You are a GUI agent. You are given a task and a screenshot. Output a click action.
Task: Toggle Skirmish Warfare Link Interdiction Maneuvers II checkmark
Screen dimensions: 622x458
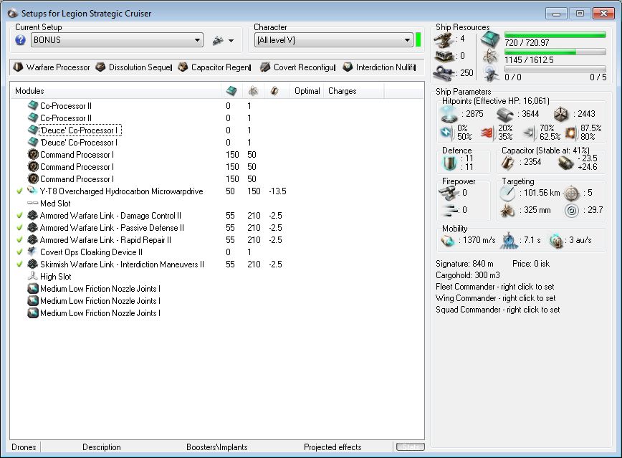pos(19,264)
